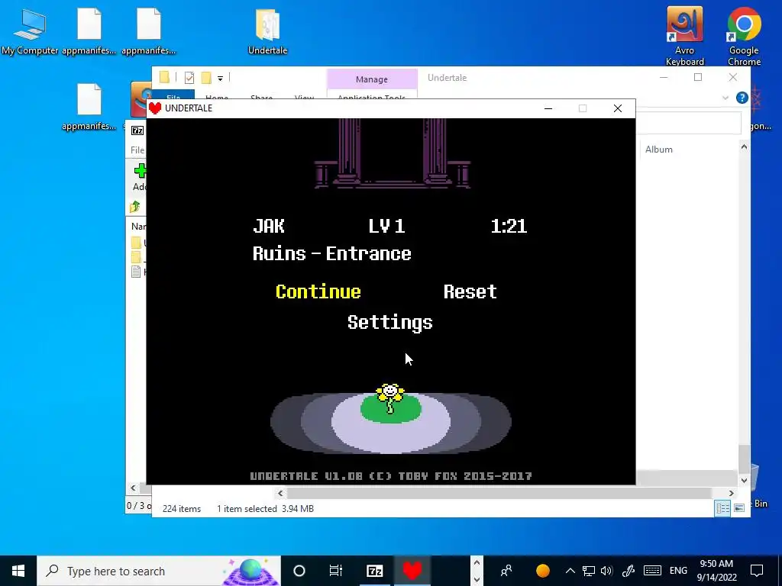Click the Explorer search input field
Image resolution: width=782 pixels, height=586 pixels.
688,123
